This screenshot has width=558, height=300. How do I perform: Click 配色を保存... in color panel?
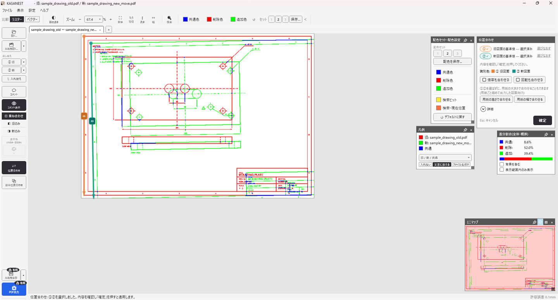[x=452, y=61]
